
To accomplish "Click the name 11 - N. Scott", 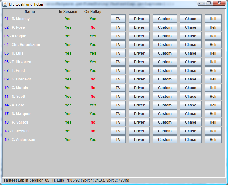I will [x=15, y=97].
